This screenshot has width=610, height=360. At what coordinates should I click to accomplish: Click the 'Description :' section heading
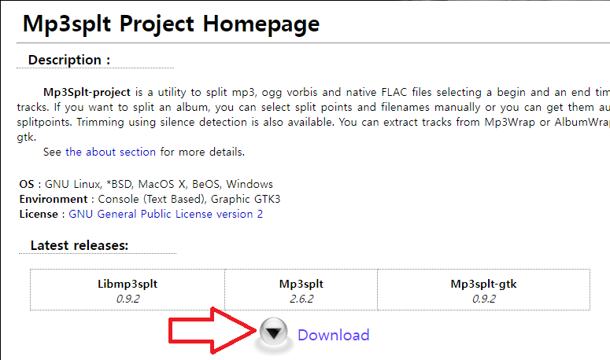pyautogui.click(x=69, y=60)
